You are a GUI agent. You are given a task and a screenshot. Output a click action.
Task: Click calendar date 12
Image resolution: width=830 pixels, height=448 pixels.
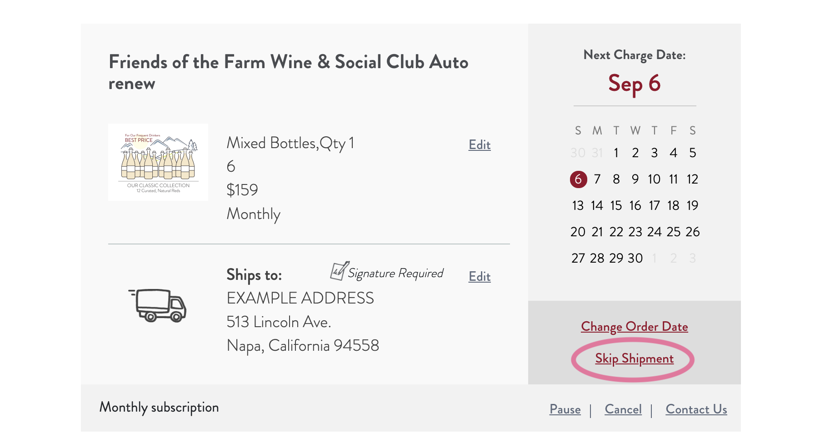pyautogui.click(x=692, y=179)
